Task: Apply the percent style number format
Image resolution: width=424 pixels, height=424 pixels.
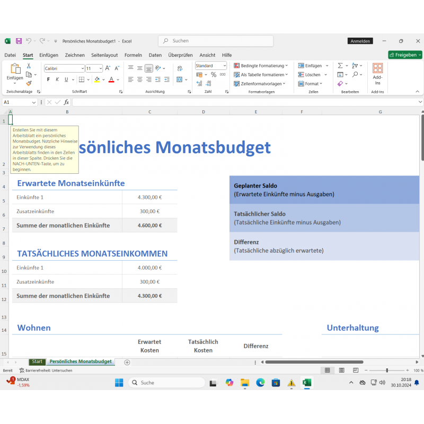Action: (213, 75)
